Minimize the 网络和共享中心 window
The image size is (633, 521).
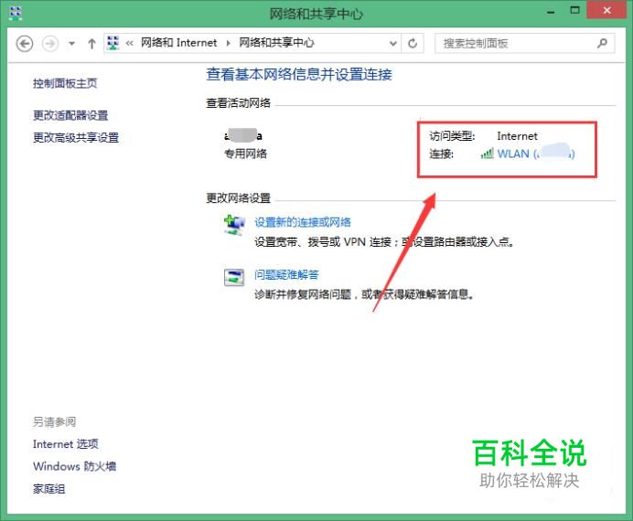click(551, 12)
